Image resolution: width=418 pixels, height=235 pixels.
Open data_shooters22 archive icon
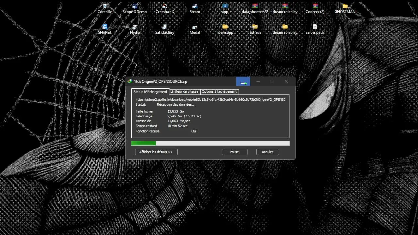(x=255, y=8)
